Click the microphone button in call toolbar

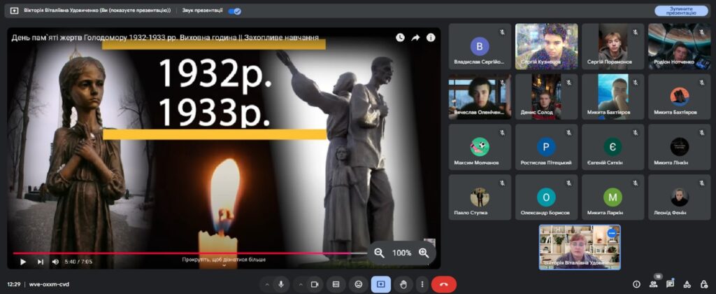click(x=281, y=284)
